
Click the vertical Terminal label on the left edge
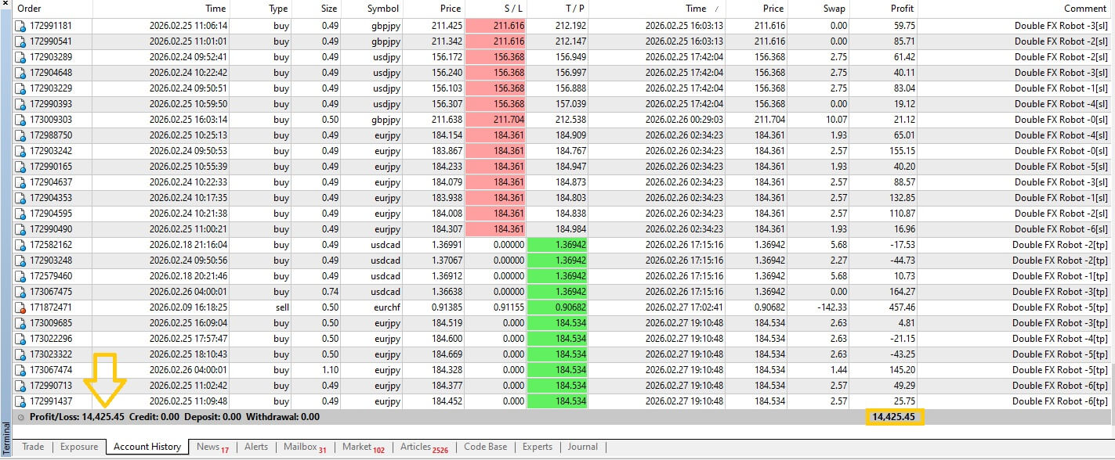coord(5,438)
